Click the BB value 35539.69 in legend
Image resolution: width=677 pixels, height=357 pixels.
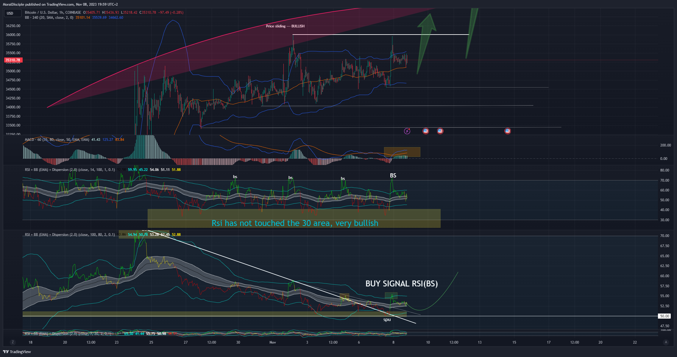pos(99,18)
